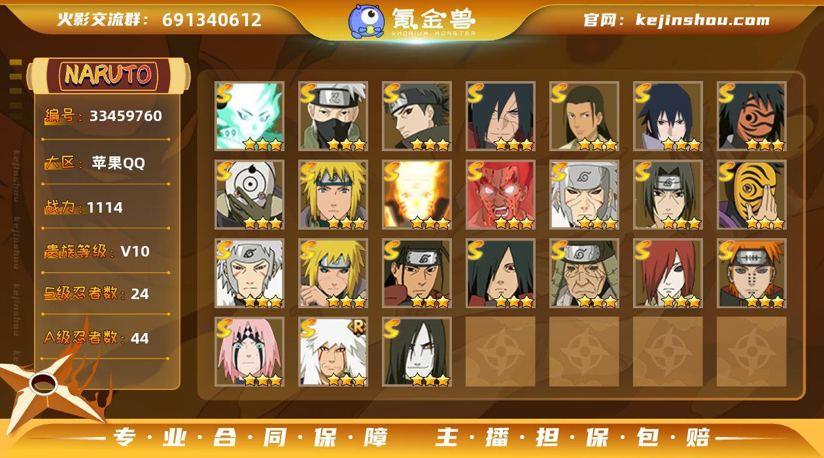Image resolution: width=824 pixels, height=458 pixels.
Task: Click the NARUTO scroll title banner
Action: coord(108,75)
